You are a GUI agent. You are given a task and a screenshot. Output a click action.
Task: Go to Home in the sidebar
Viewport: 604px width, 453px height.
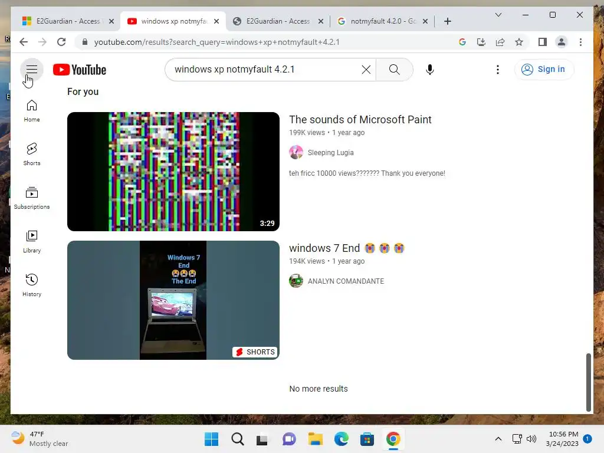point(32,111)
